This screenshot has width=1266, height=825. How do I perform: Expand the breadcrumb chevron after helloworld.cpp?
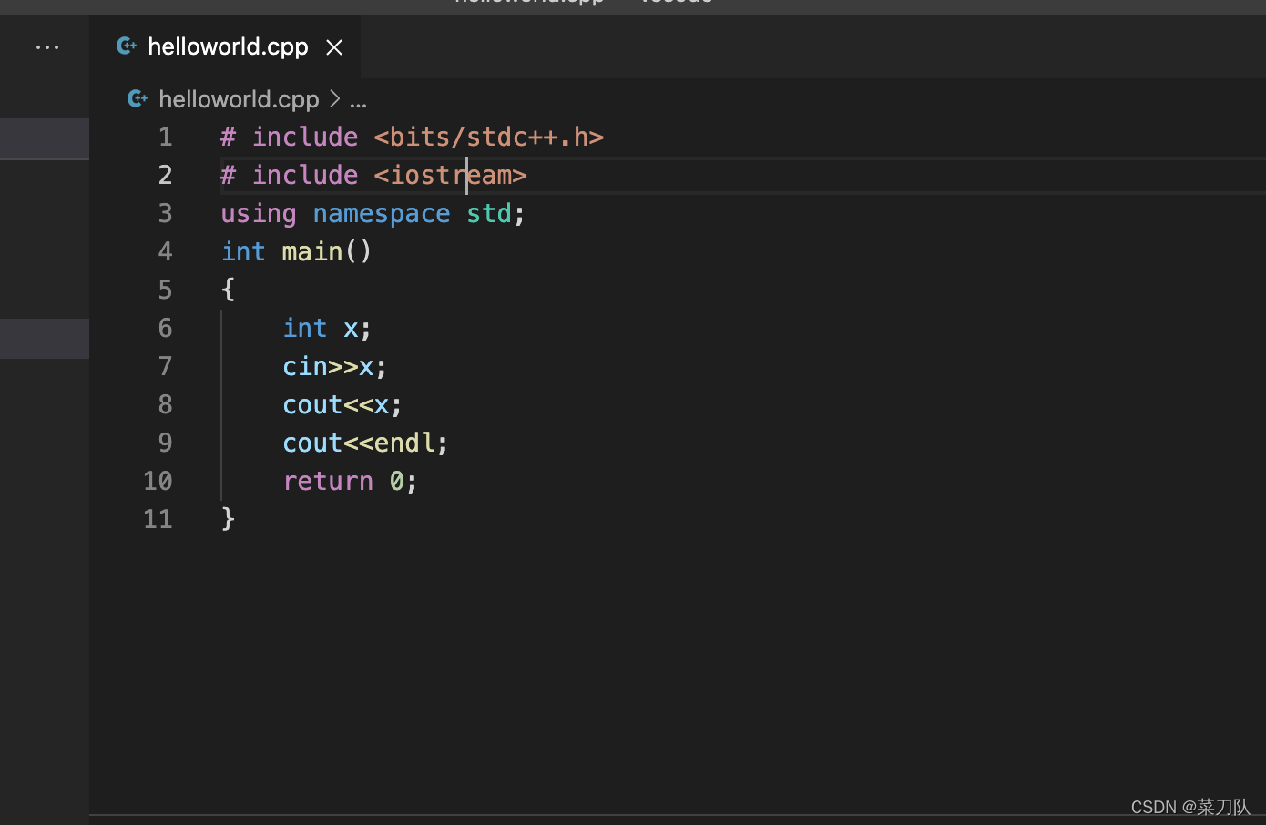pos(334,98)
